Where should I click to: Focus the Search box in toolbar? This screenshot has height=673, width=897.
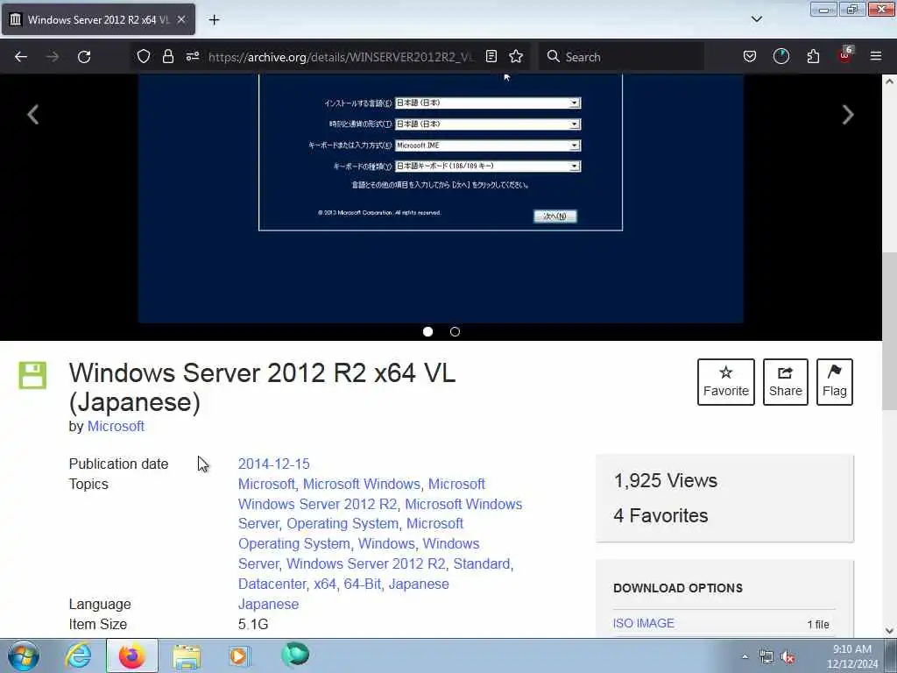[x=621, y=57]
